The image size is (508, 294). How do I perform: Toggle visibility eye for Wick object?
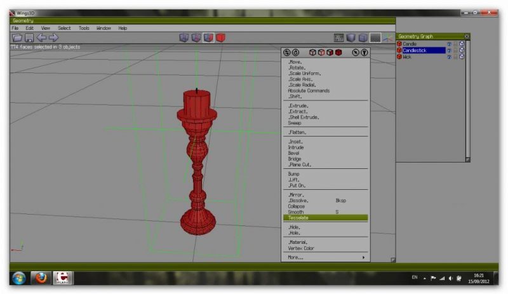(x=448, y=57)
